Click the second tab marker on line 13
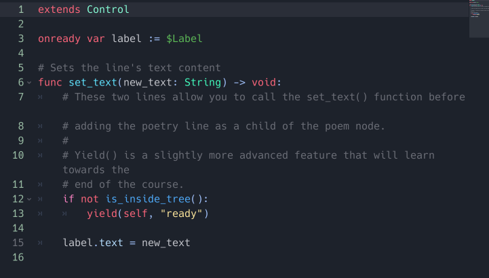Image resolution: width=489 pixels, height=278 pixels. point(64,214)
